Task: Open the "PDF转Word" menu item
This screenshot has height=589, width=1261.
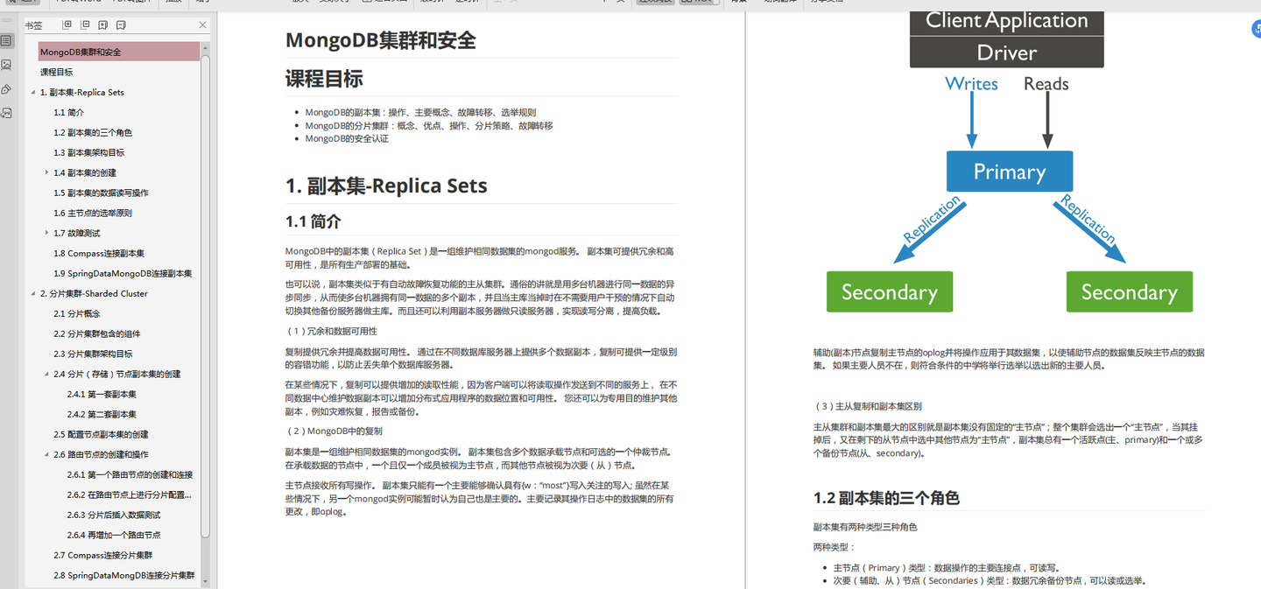Action: point(77,3)
